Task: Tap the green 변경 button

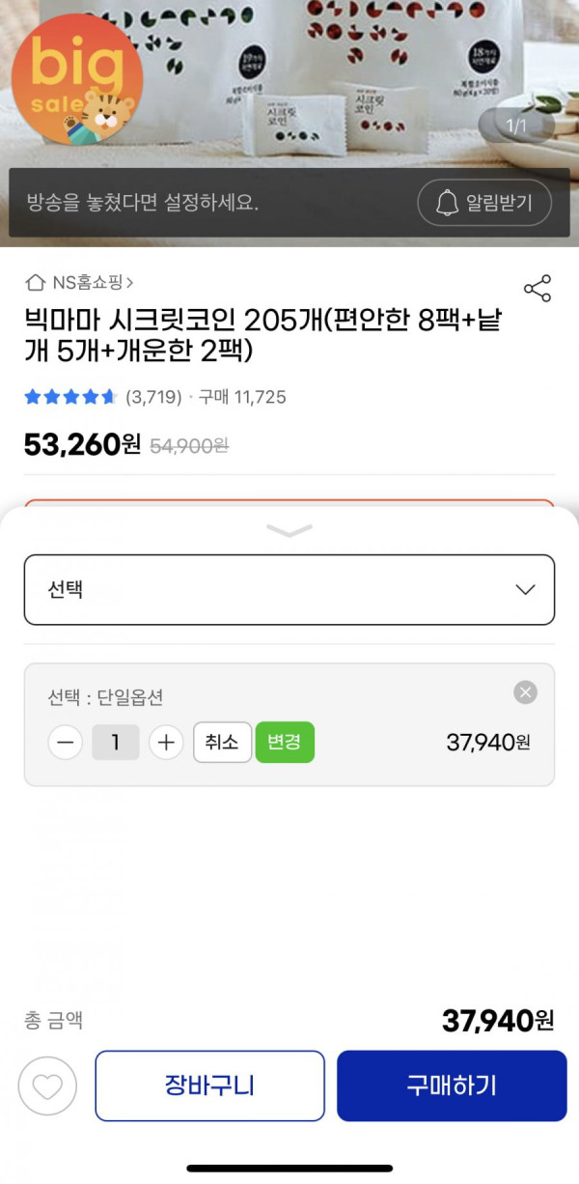Action: 285,743
